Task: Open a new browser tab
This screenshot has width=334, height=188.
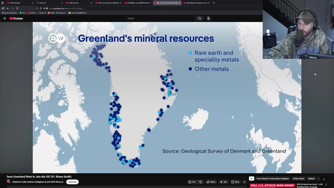Action: [x=214, y=3]
